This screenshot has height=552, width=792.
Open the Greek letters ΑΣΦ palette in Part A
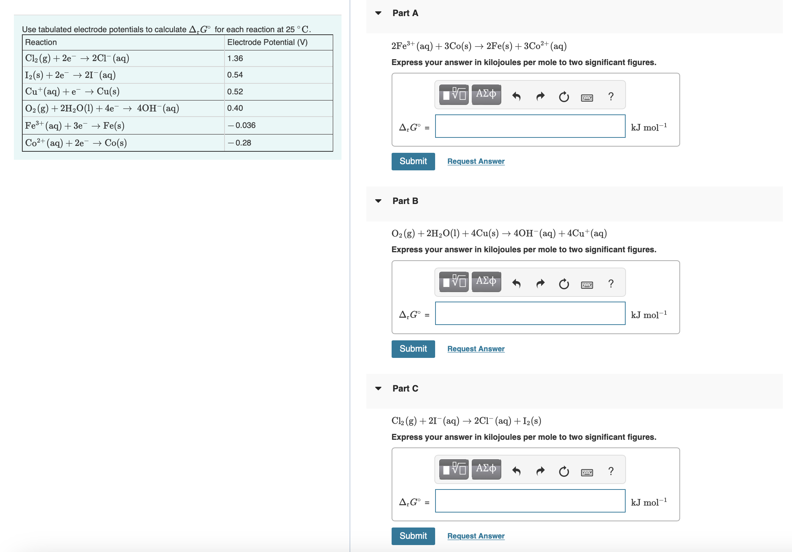point(486,95)
